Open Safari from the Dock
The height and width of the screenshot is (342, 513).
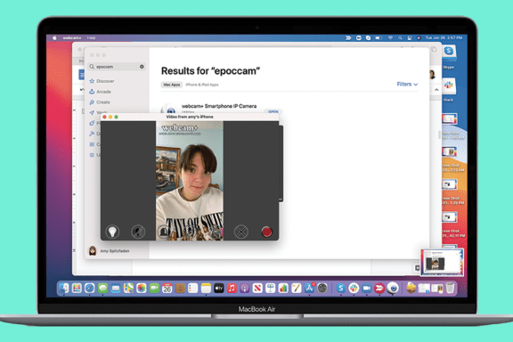90,288
